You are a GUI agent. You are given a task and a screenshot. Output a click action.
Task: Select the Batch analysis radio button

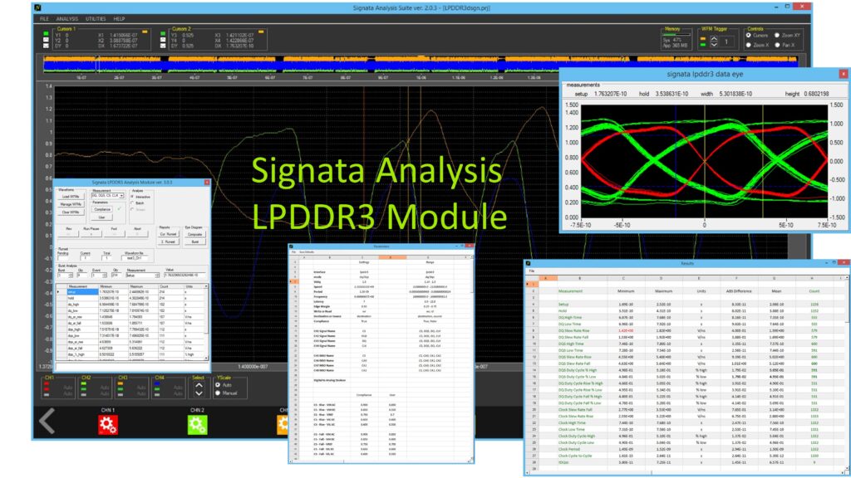(x=134, y=202)
